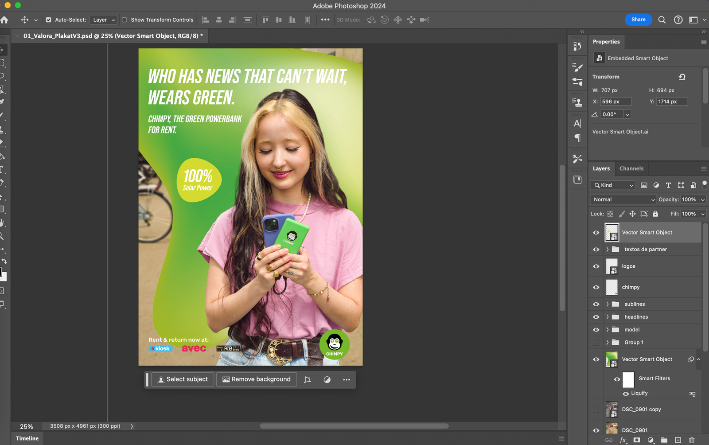Expand the headlines group

pyautogui.click(x=608, y=317)
